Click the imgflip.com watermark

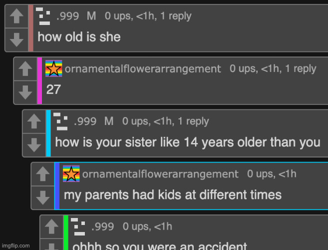(15, 245)
